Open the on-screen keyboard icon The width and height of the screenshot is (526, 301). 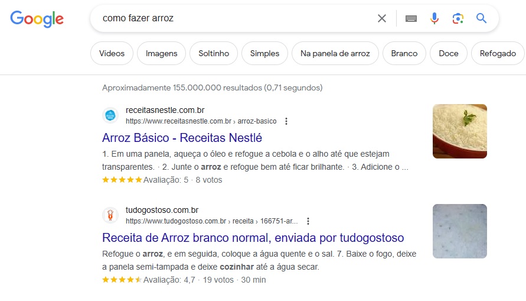point(411,18)
